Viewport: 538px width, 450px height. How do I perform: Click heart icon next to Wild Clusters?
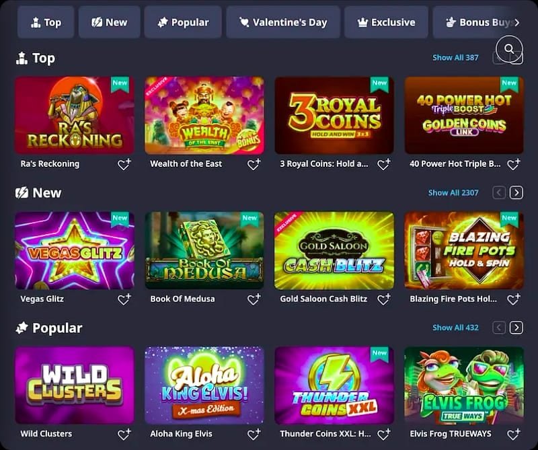(124, 435)
